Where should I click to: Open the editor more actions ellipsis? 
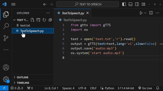click(x=157, y=13)
